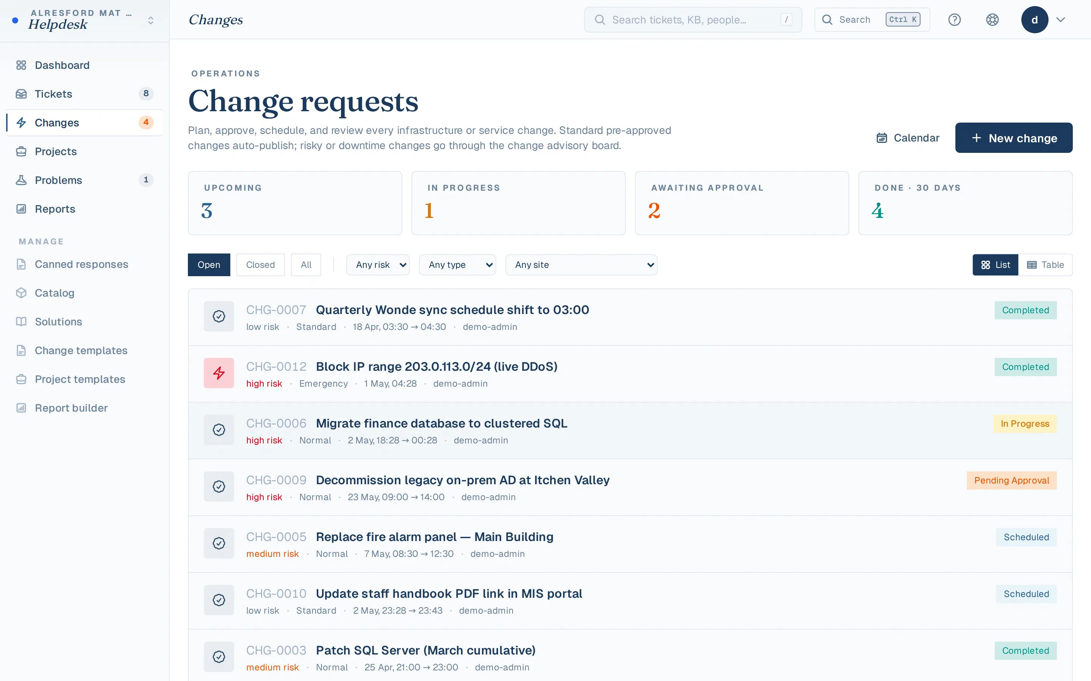Click the check icon for CHG-0010

point(219,600)
